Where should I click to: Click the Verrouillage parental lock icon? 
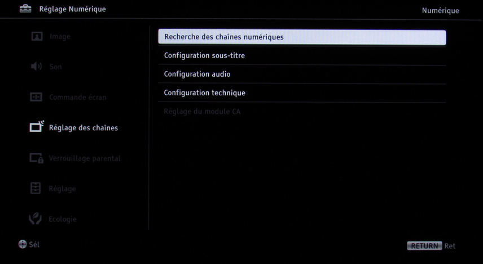[36, 158]
